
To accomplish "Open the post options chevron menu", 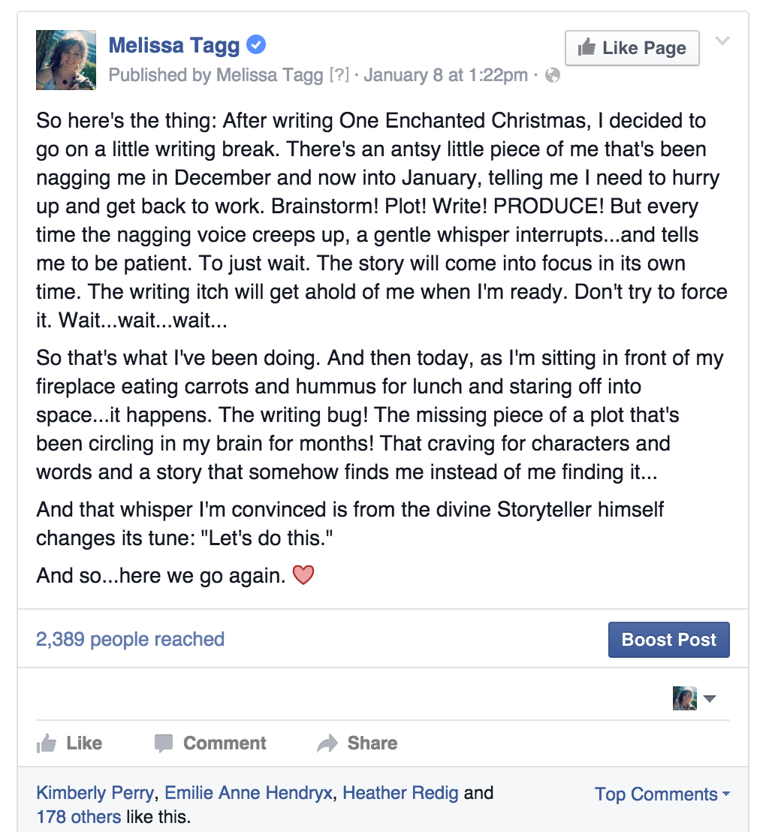I will pyautogui.click(x=722, y=41).
